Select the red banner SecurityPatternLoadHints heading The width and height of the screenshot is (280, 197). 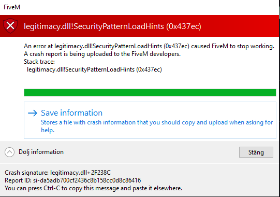[112, 26]
